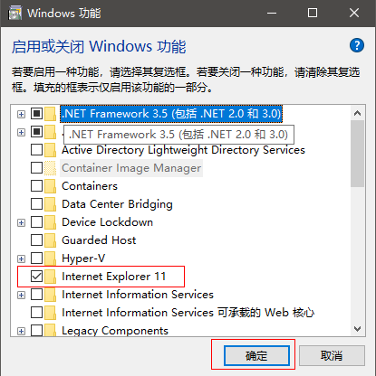Tick the Active Directory Lightweight Directory Services checkbox

tap(36, 150)
